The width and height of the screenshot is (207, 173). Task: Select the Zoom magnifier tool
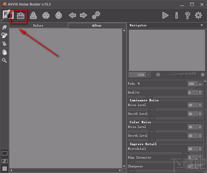coord(4,60)
